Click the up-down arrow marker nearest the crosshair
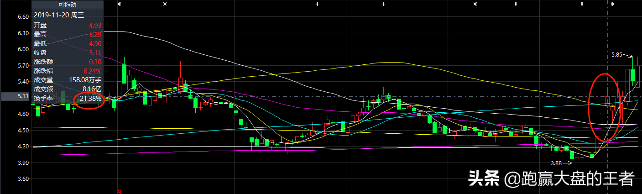 click(582, 4)
